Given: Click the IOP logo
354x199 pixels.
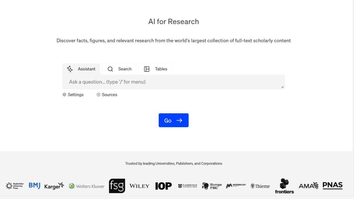Looking at the screenshot, I should [x=163, y=186].
